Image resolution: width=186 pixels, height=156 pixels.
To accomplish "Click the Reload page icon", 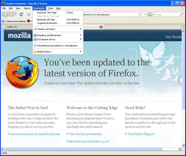I will (22, 15).
